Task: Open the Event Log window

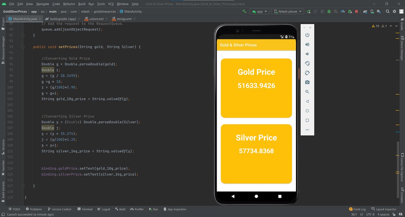Action: point(357,209)
